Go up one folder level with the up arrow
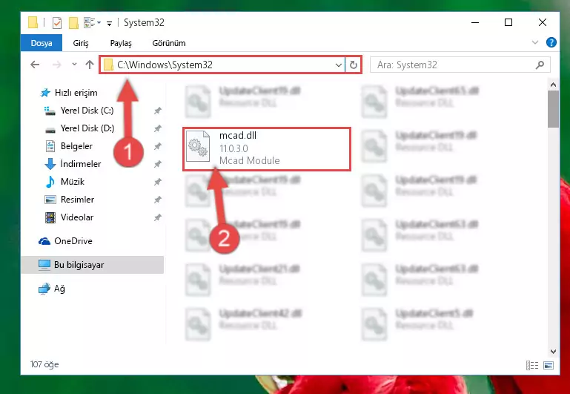570x394 pixels. [x=90, y=65]
